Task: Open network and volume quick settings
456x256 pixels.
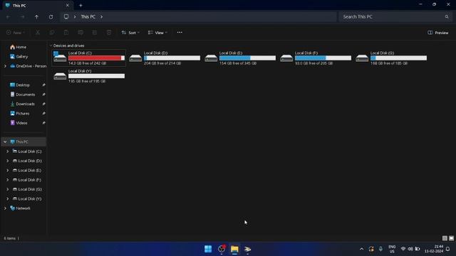Action: [410, 249]
